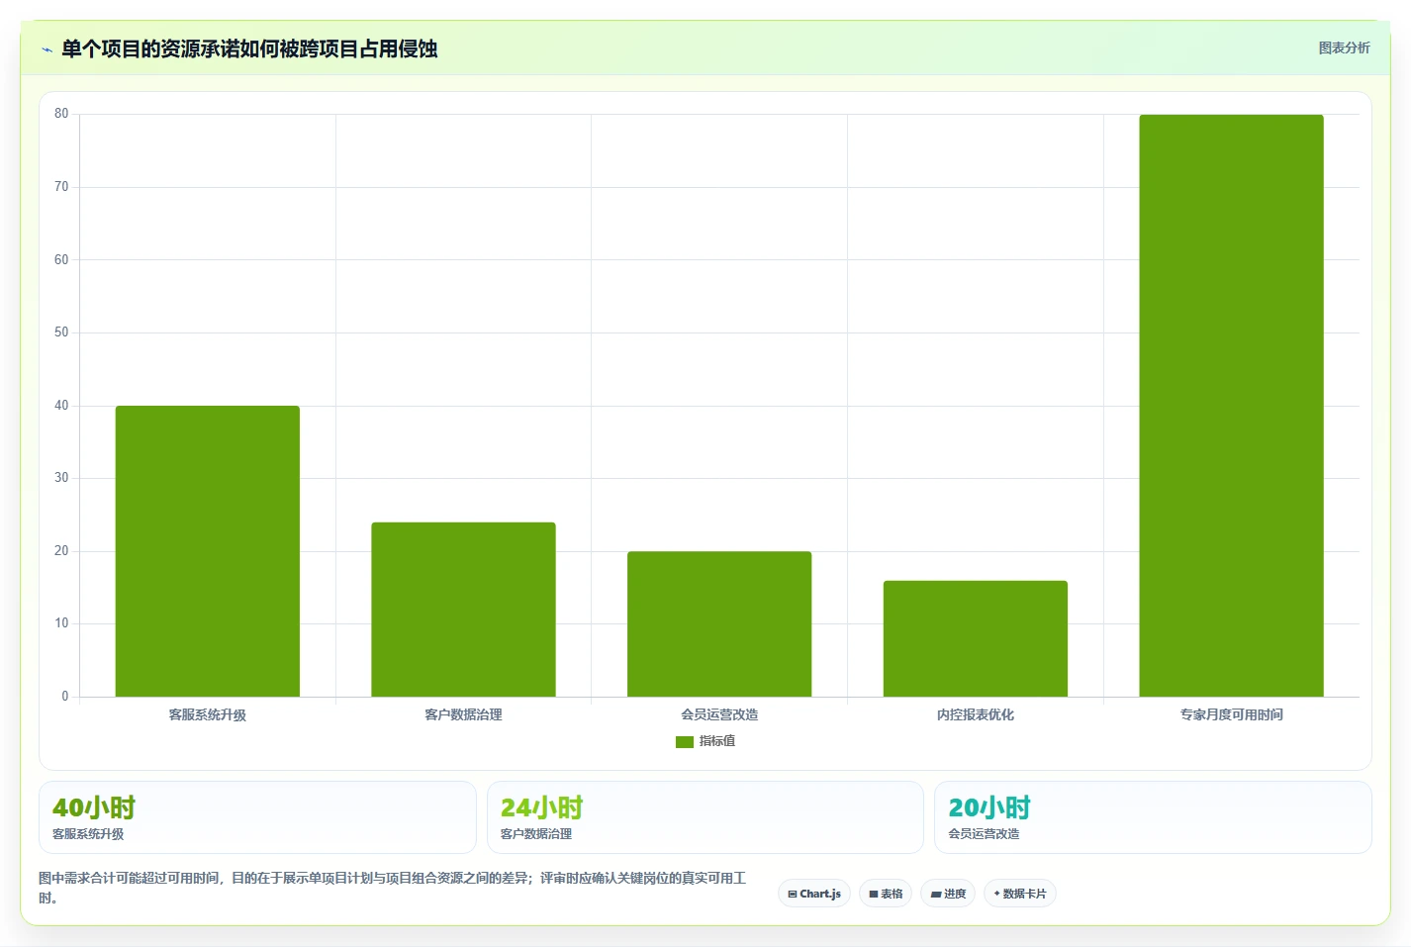Select the 内控报表优化 bar
This screenshot has height=947, width=1411.
click(976, 638)
